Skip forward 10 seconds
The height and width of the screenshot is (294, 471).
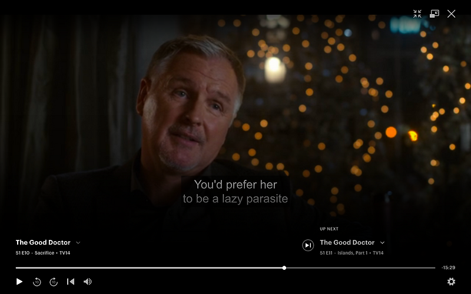point(54,282)
